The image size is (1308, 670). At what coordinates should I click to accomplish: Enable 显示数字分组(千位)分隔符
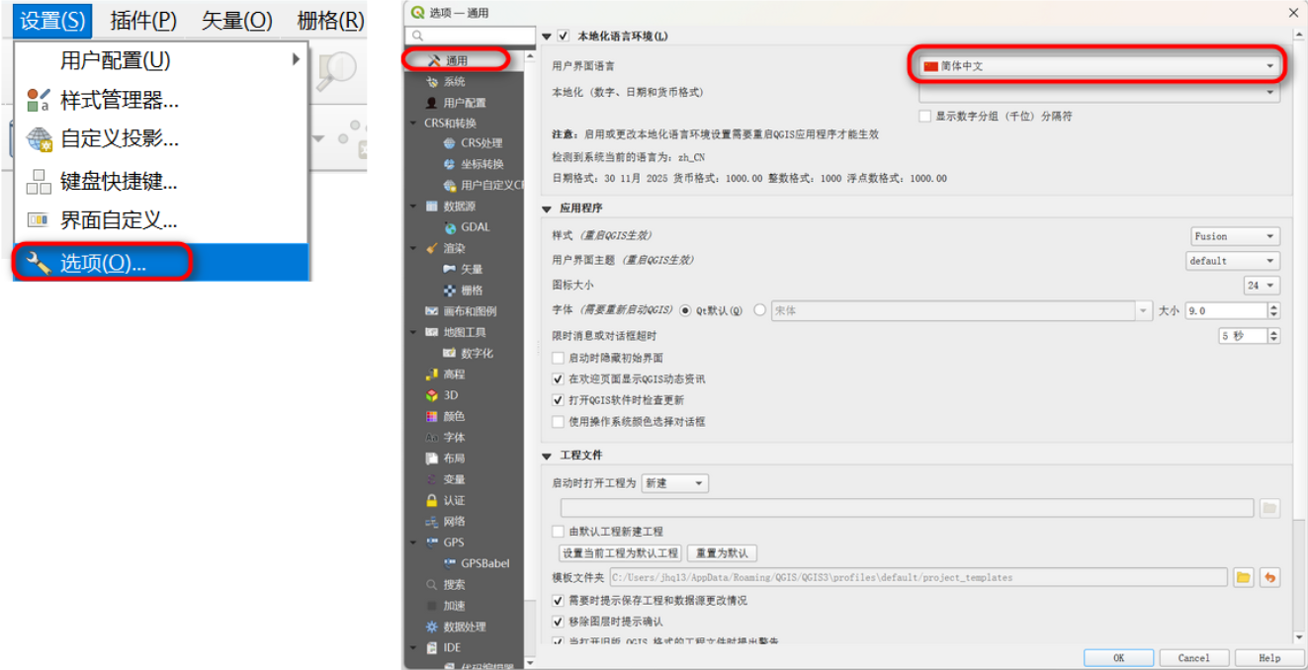(925, 116)
